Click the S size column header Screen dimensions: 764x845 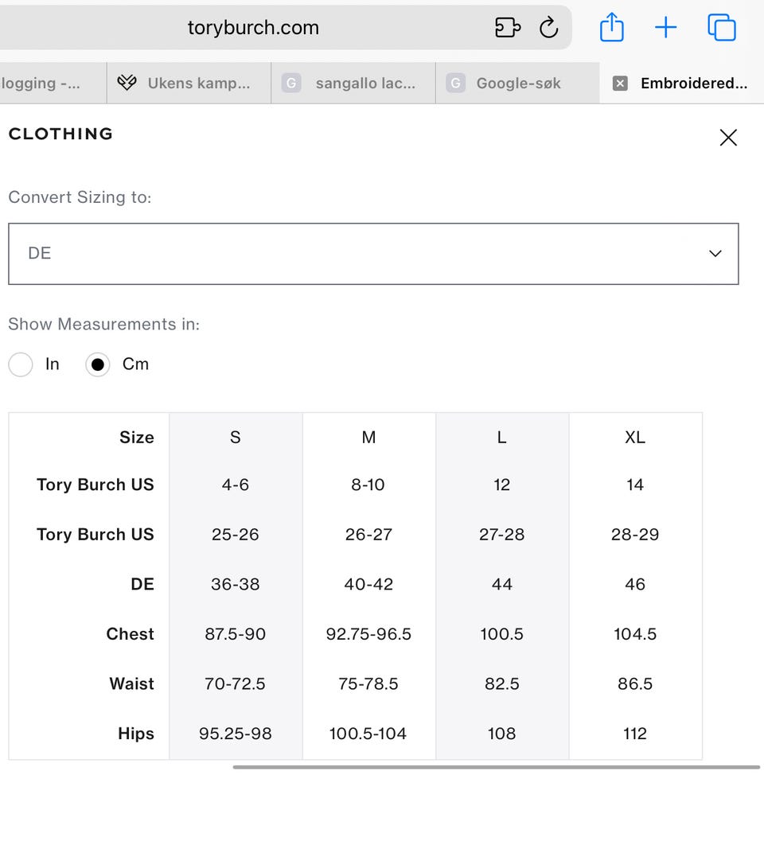pos(236,437)
